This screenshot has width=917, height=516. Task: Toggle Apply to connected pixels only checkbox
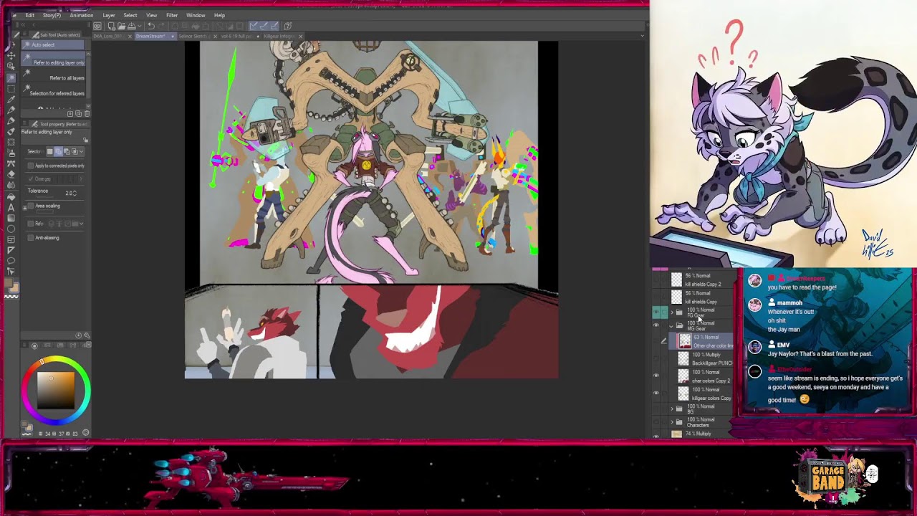30,166
